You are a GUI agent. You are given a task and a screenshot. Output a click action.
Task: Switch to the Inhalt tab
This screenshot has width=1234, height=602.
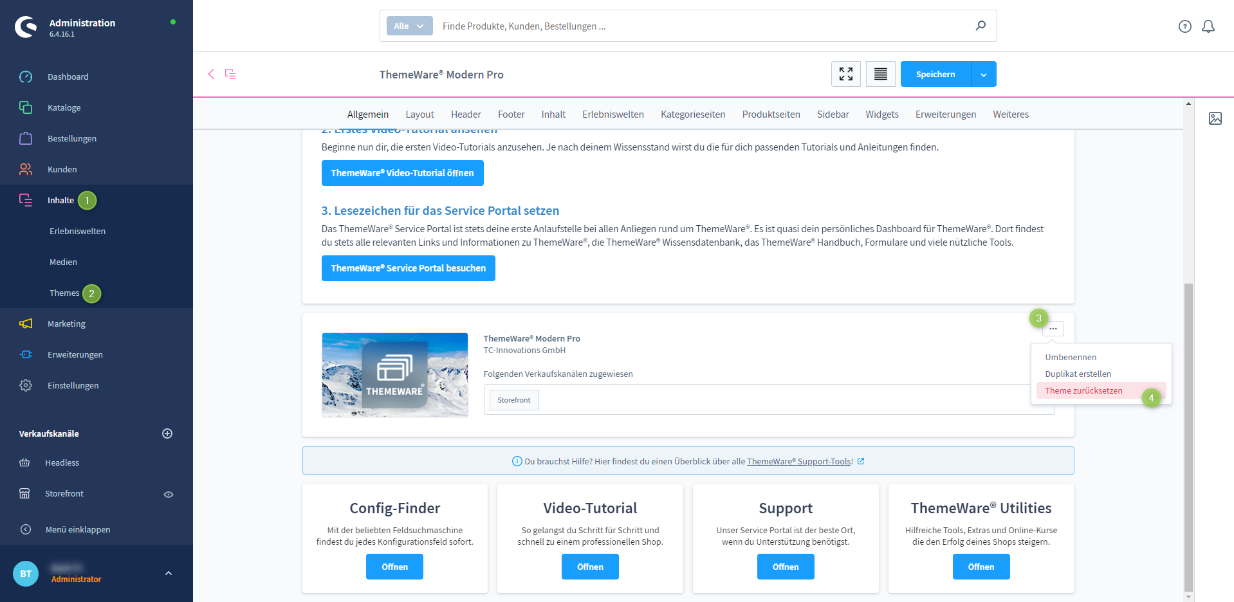coord(553,114)
